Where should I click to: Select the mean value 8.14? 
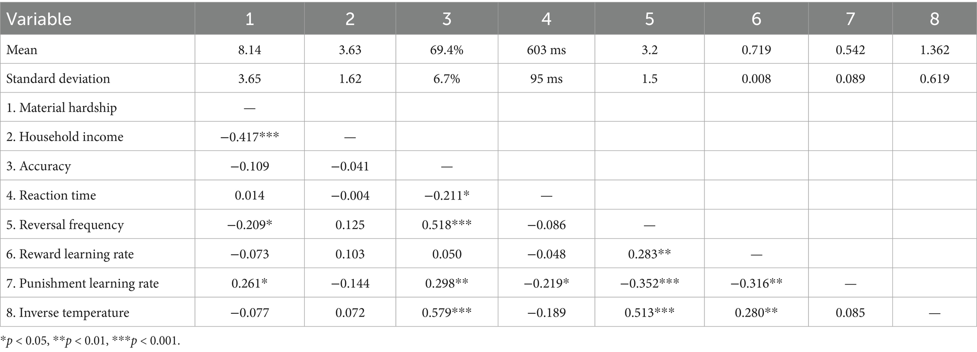(x=249, y=50)
